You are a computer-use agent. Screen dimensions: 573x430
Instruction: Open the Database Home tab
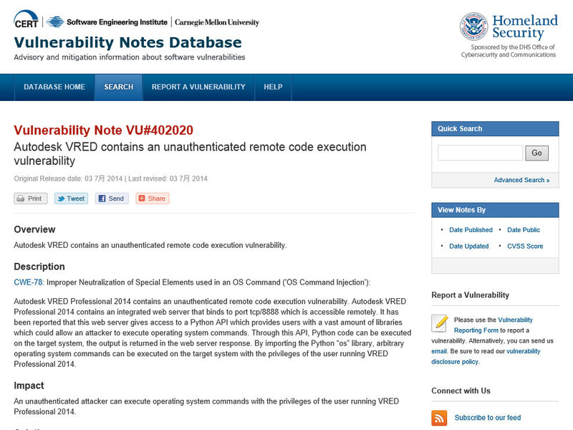(x=54, y=87)
